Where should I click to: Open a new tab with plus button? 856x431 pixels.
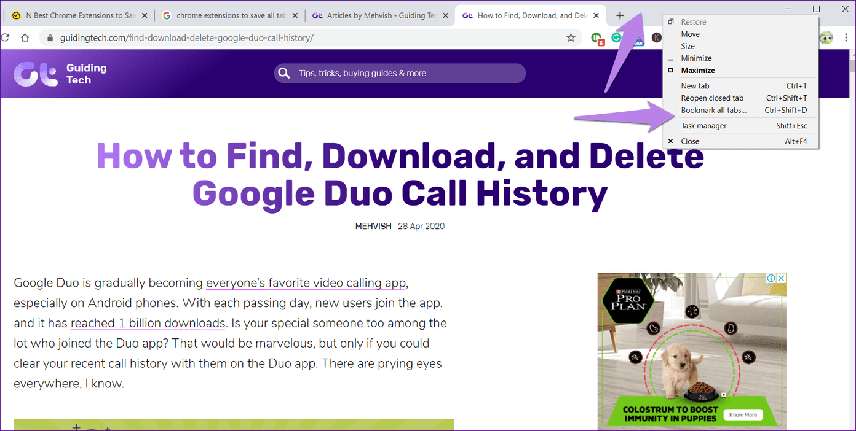click(x=620, y=15)
